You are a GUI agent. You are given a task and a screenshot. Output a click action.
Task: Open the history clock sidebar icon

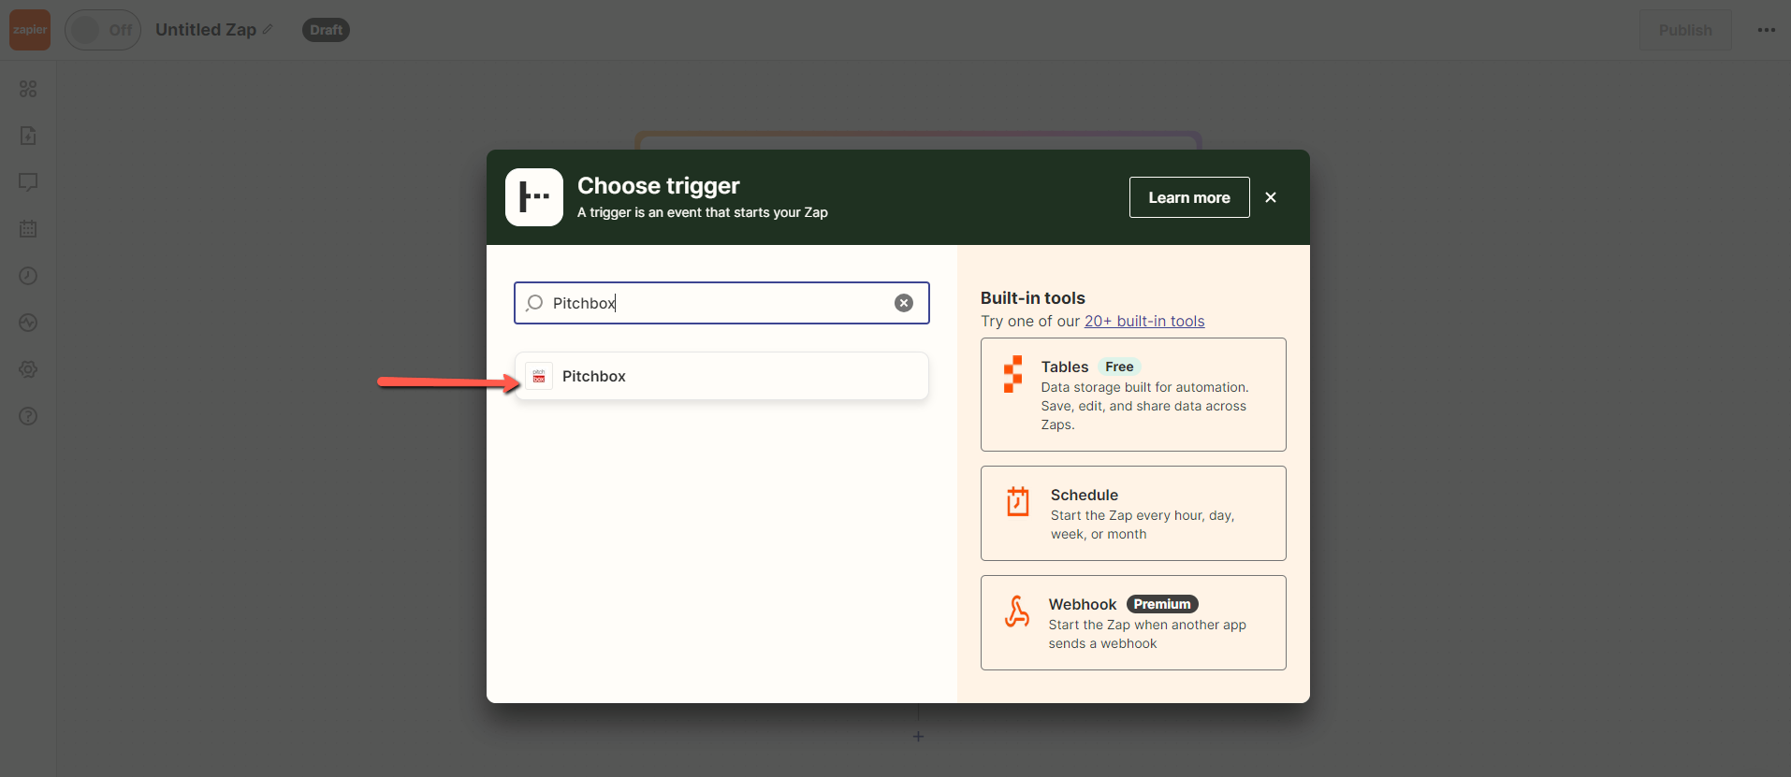[28, 276]
